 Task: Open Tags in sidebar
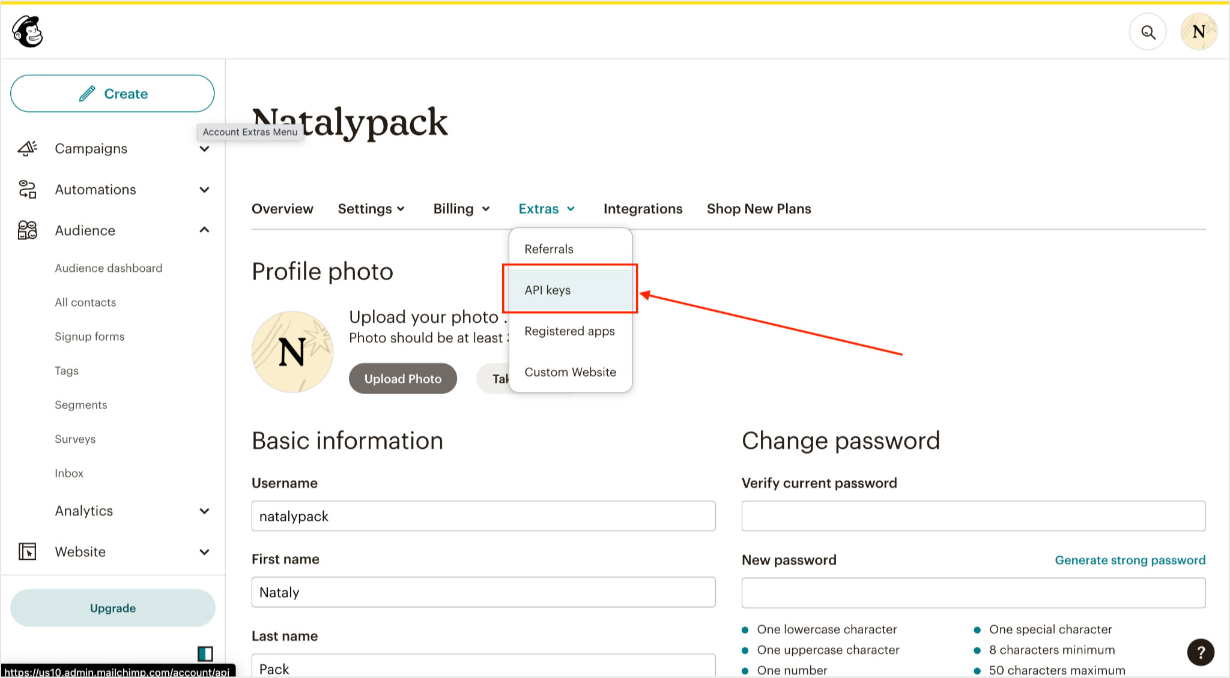pos(67,371)
